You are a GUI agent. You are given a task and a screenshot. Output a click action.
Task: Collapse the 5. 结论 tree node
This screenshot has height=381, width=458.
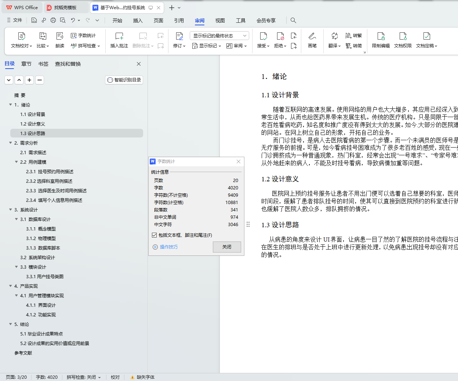(x=11, y=324)
